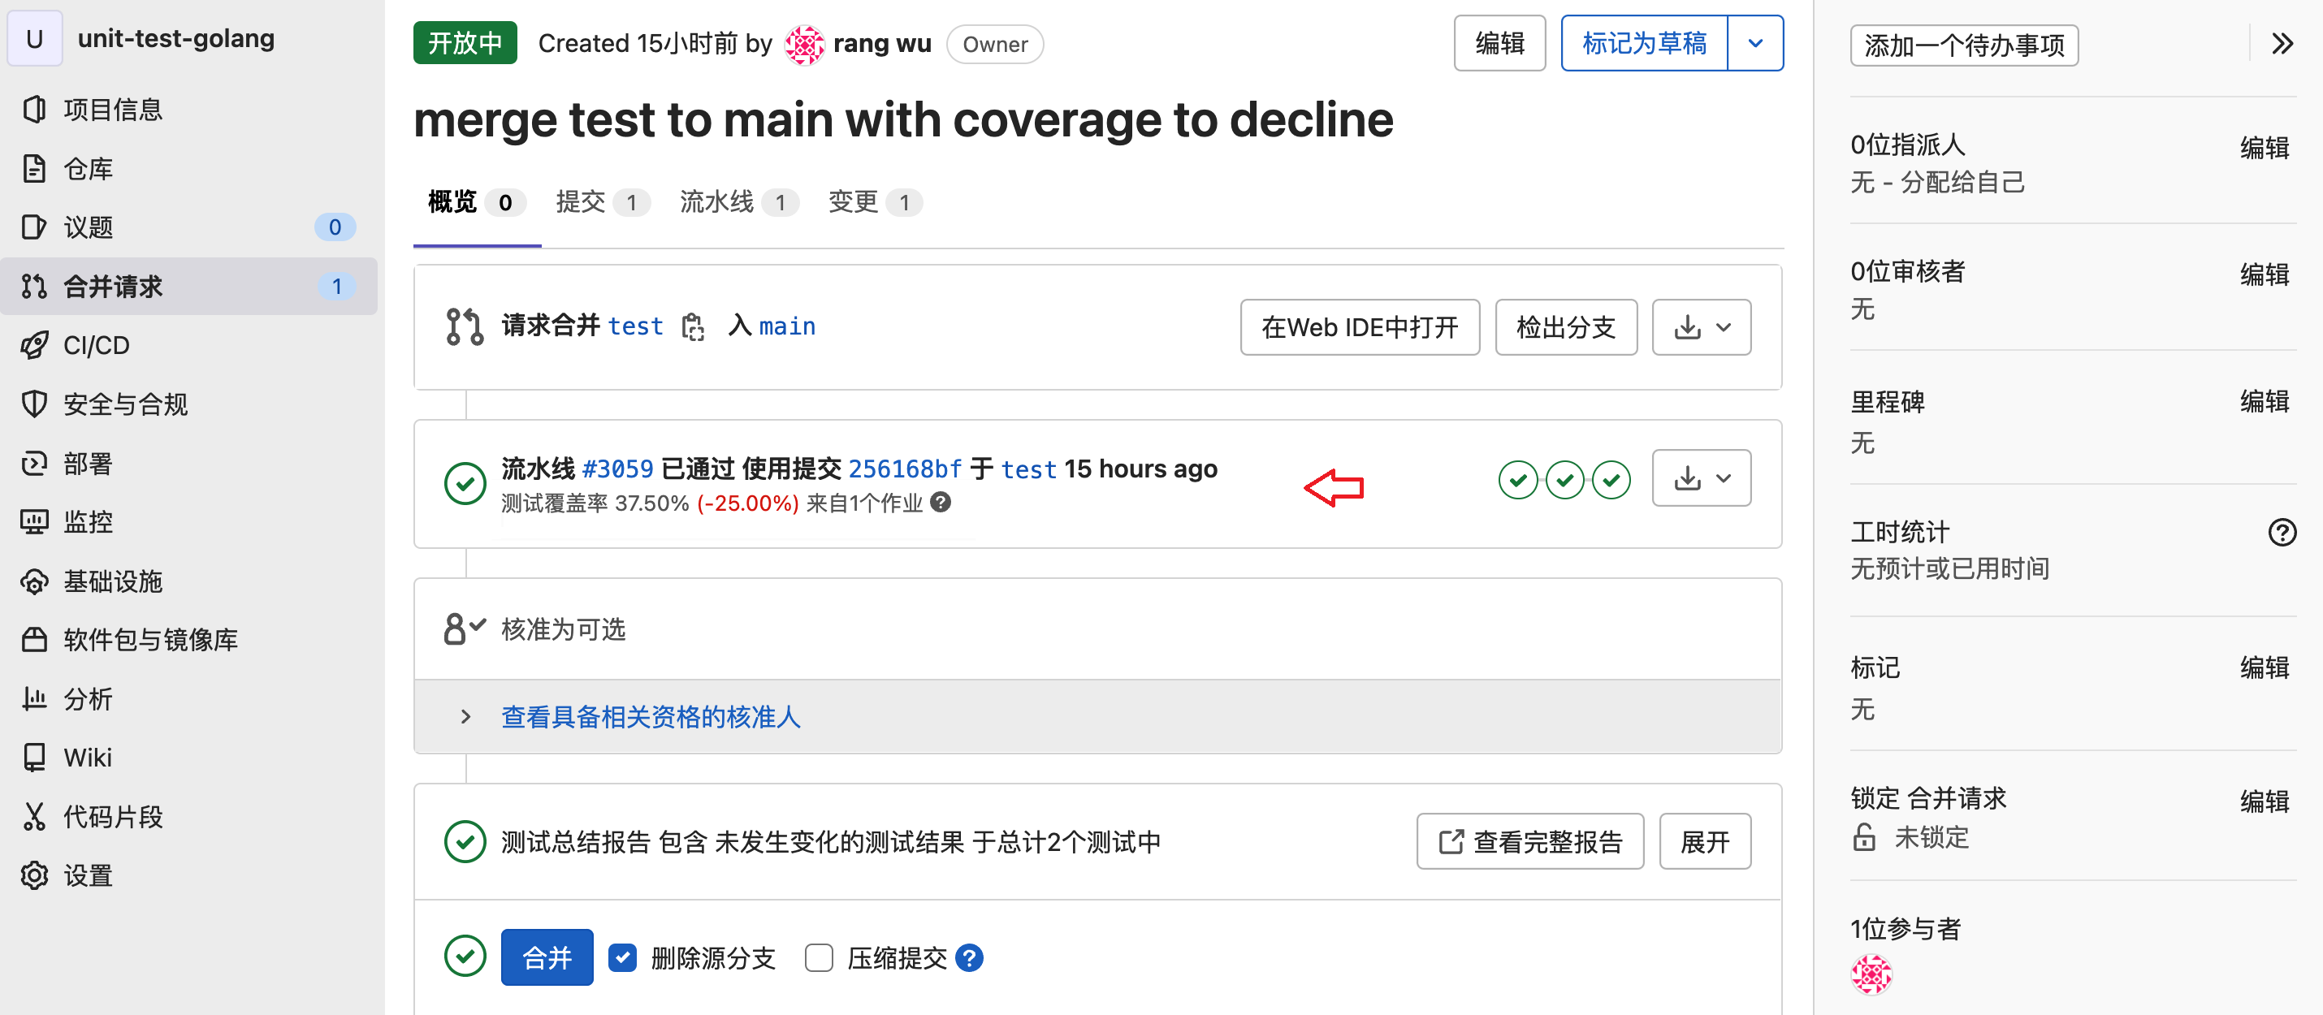Viewport: 2323px width, 1015px height.
Task: Open the pipeline artifacts download dropdown
Action: [1701, 477]
